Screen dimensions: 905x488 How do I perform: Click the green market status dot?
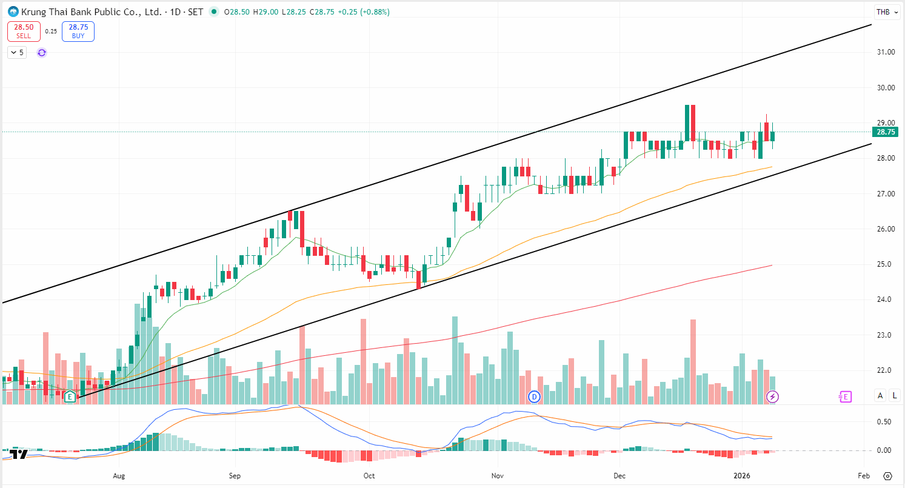(x=214, y=12)
